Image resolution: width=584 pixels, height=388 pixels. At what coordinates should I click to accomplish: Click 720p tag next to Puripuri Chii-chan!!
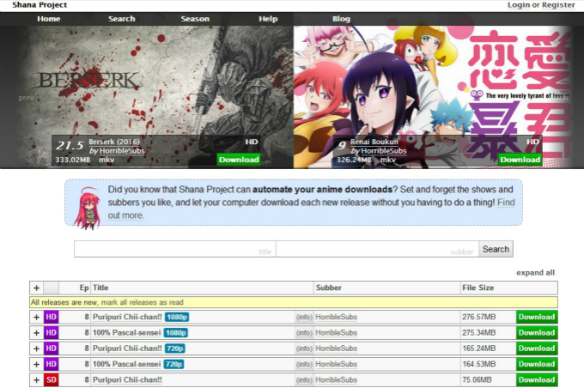click(x=174, y=349)
